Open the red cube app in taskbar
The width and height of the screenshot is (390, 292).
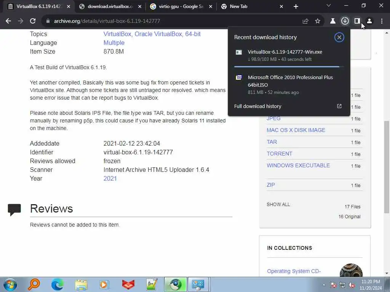coord(128,284)
